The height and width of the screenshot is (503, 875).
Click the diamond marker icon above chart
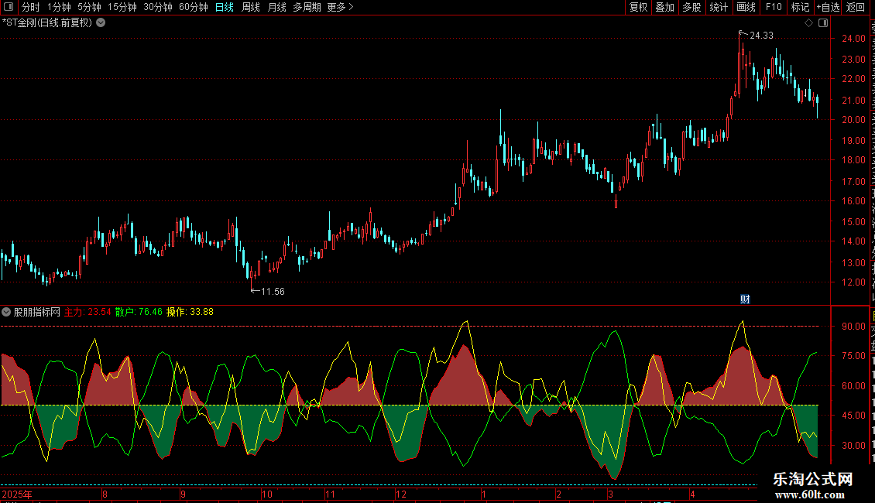coord(808,23)
